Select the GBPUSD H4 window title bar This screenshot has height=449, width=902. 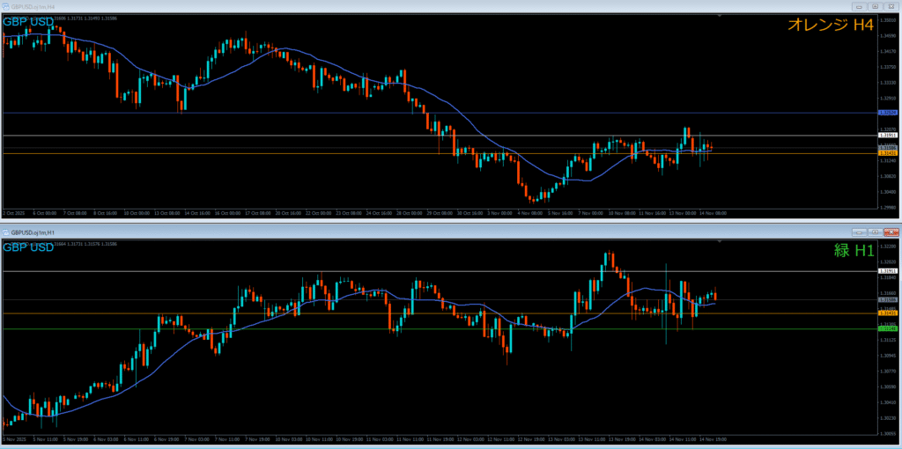coord(352,5)
